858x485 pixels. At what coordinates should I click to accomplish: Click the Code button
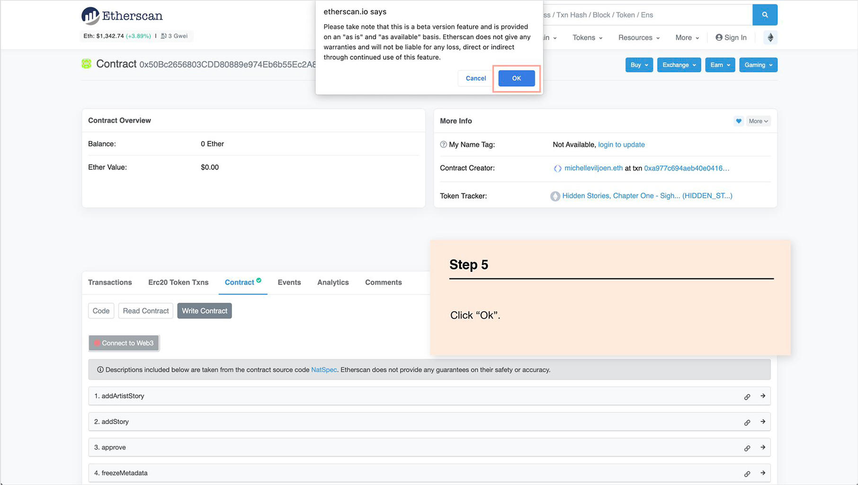(101, 311)
